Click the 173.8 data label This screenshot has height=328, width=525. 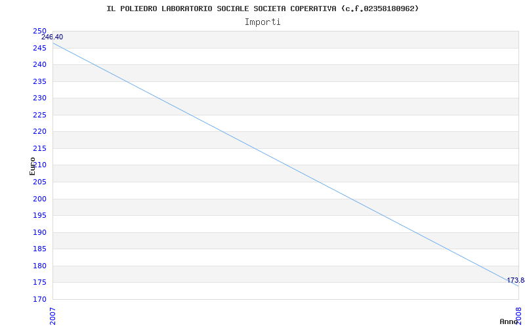coord(516,281)
